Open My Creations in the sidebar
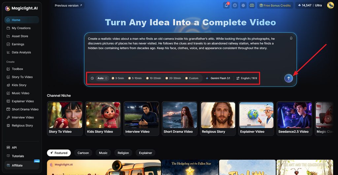 22,28
